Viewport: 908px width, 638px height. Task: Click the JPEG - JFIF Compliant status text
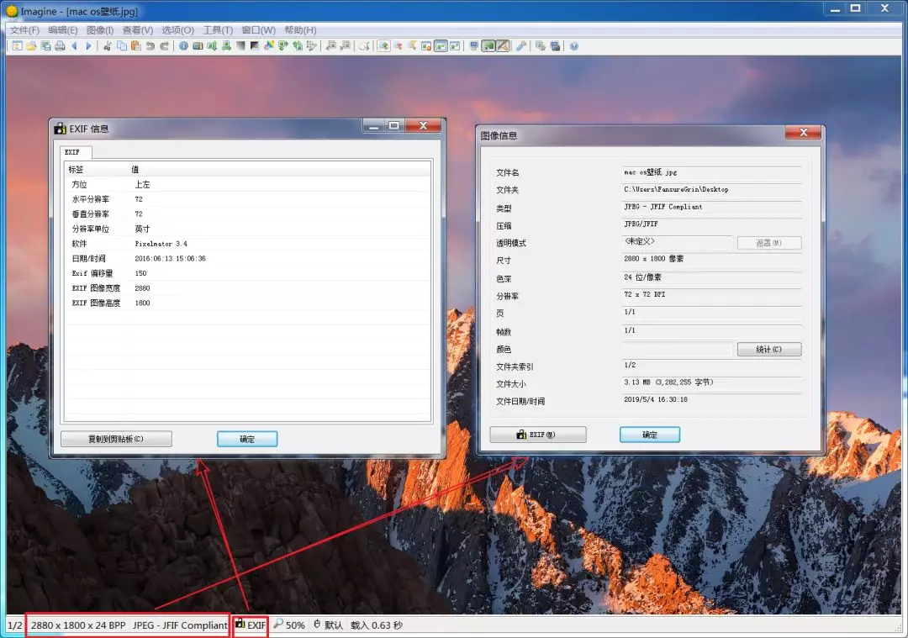tap(180, 625)
